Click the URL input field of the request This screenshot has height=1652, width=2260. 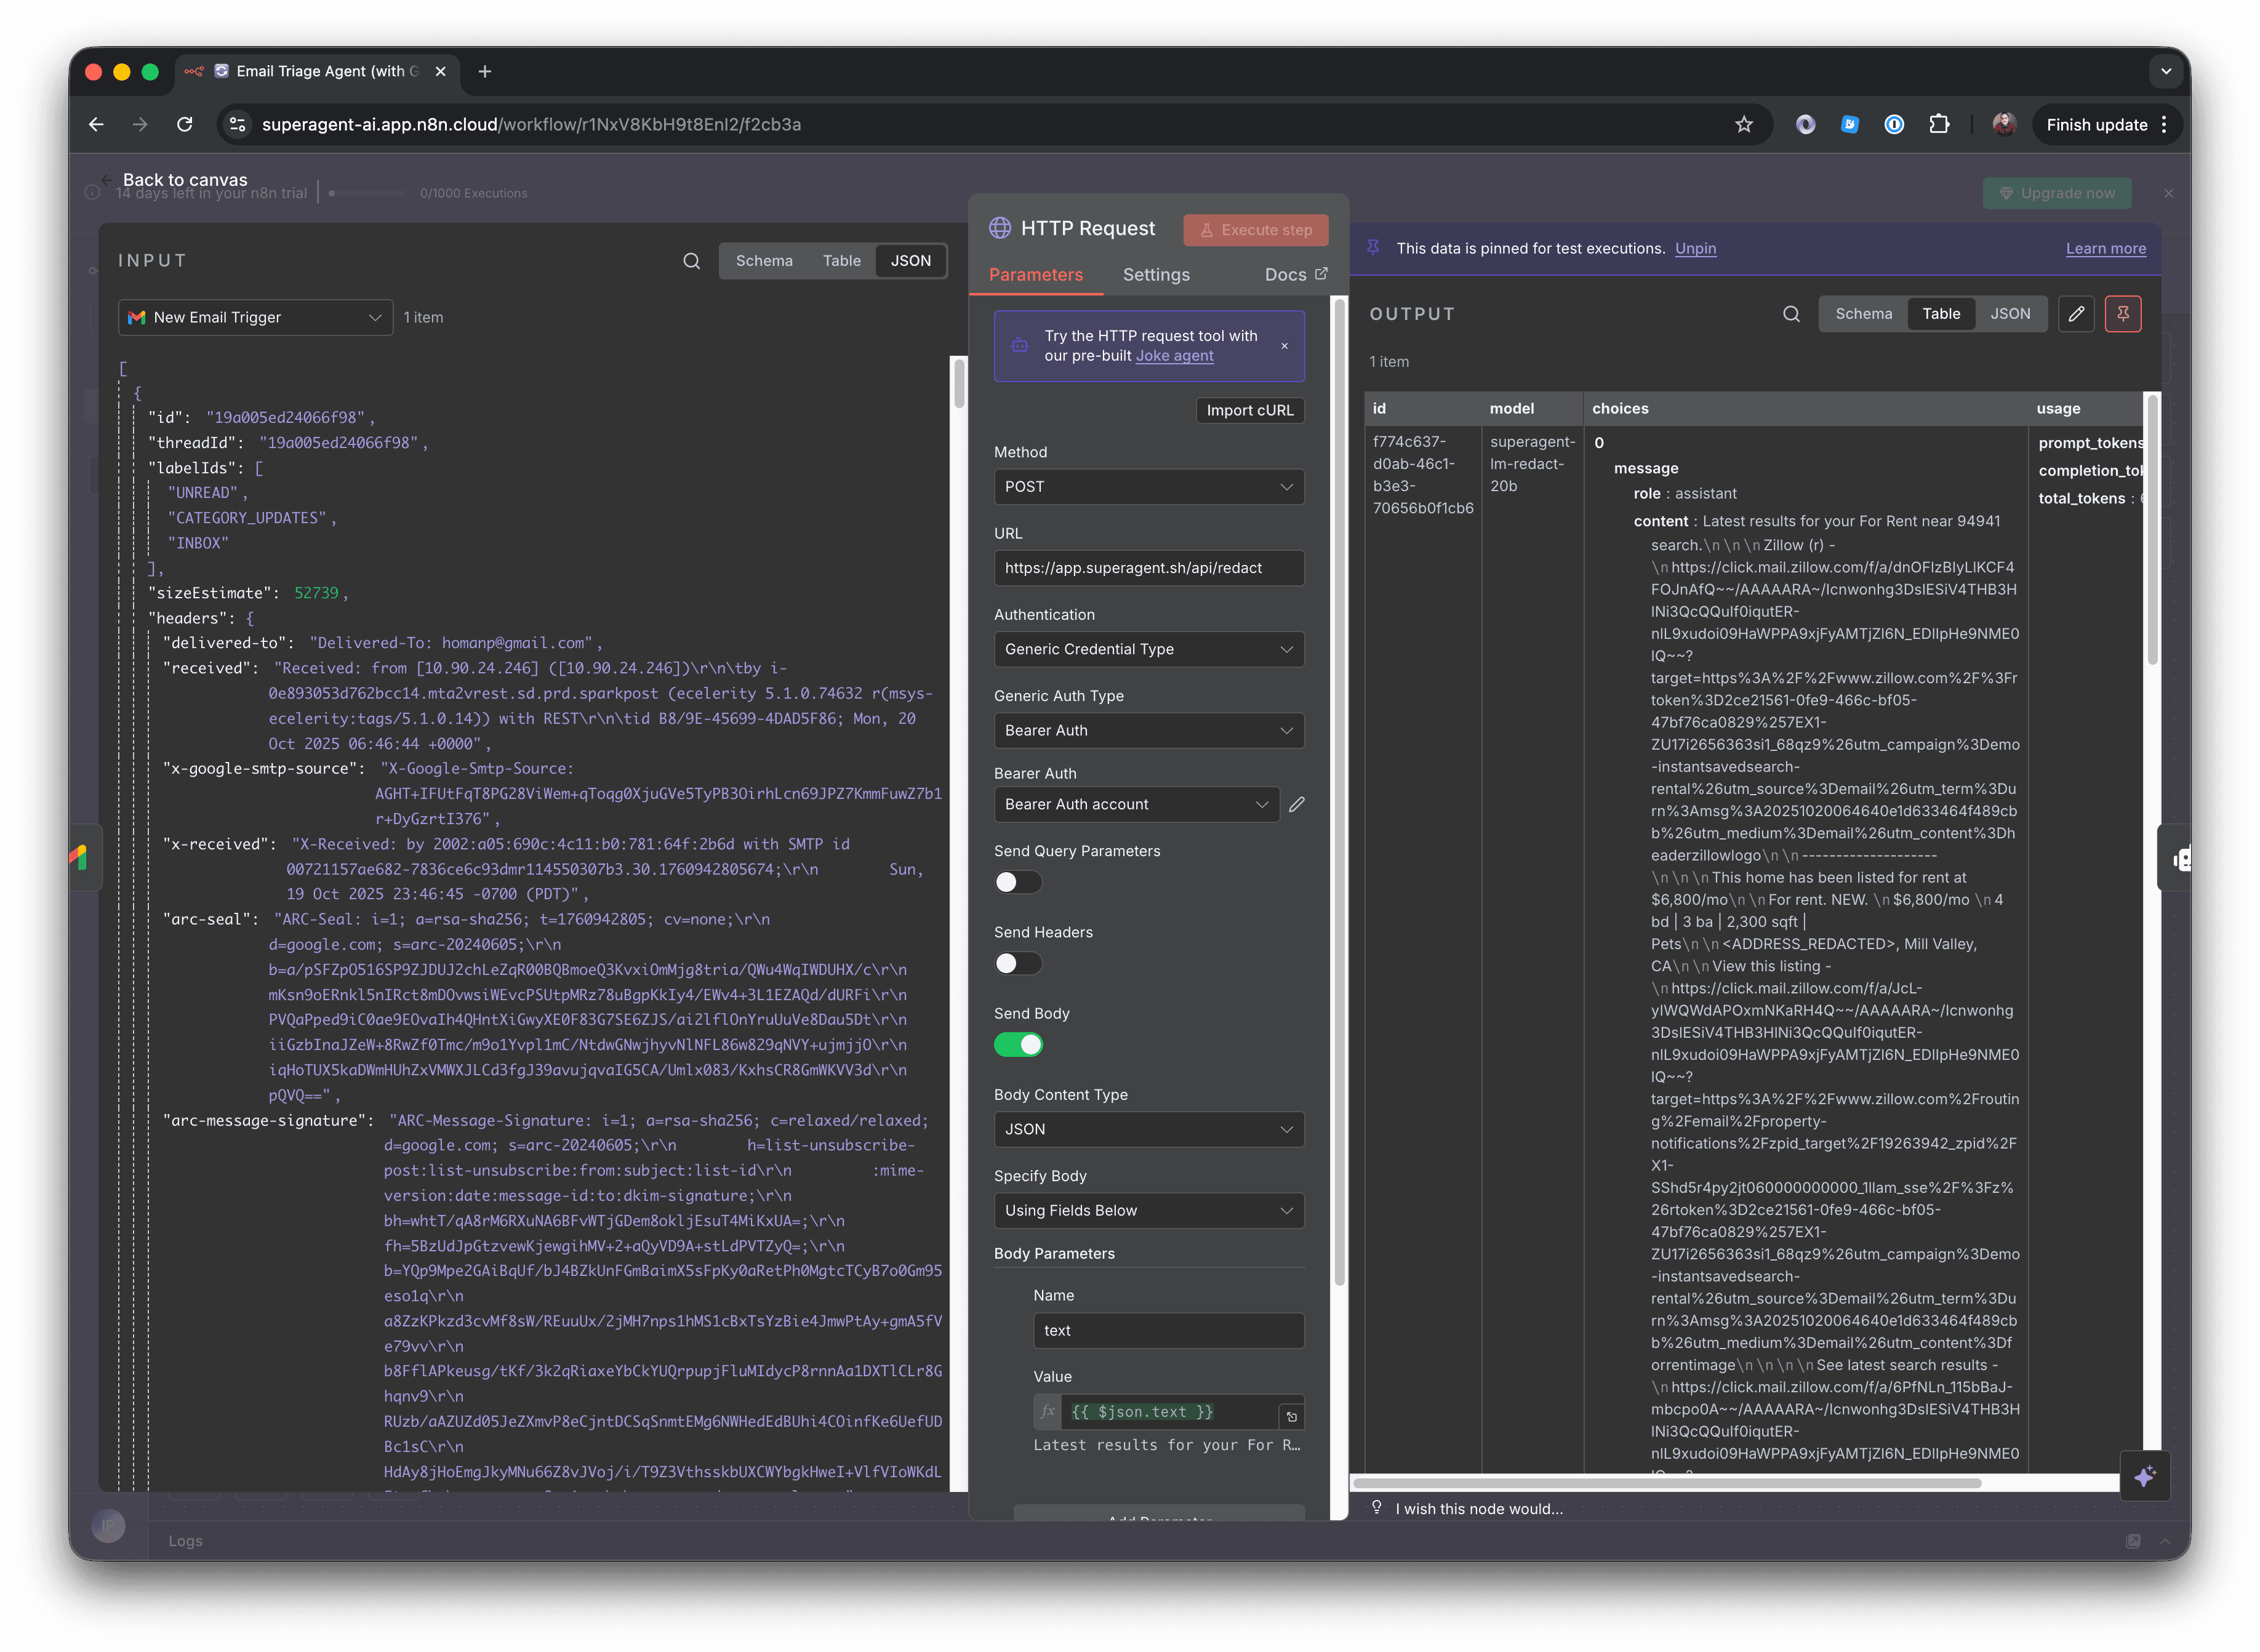pos(1148,567)
